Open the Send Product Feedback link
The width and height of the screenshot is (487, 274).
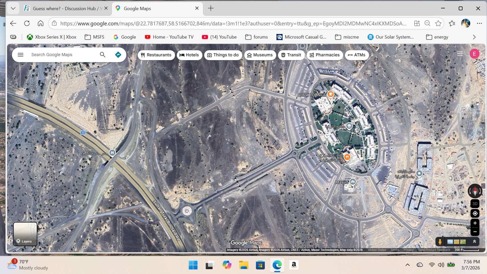click(x=434, y=250)
